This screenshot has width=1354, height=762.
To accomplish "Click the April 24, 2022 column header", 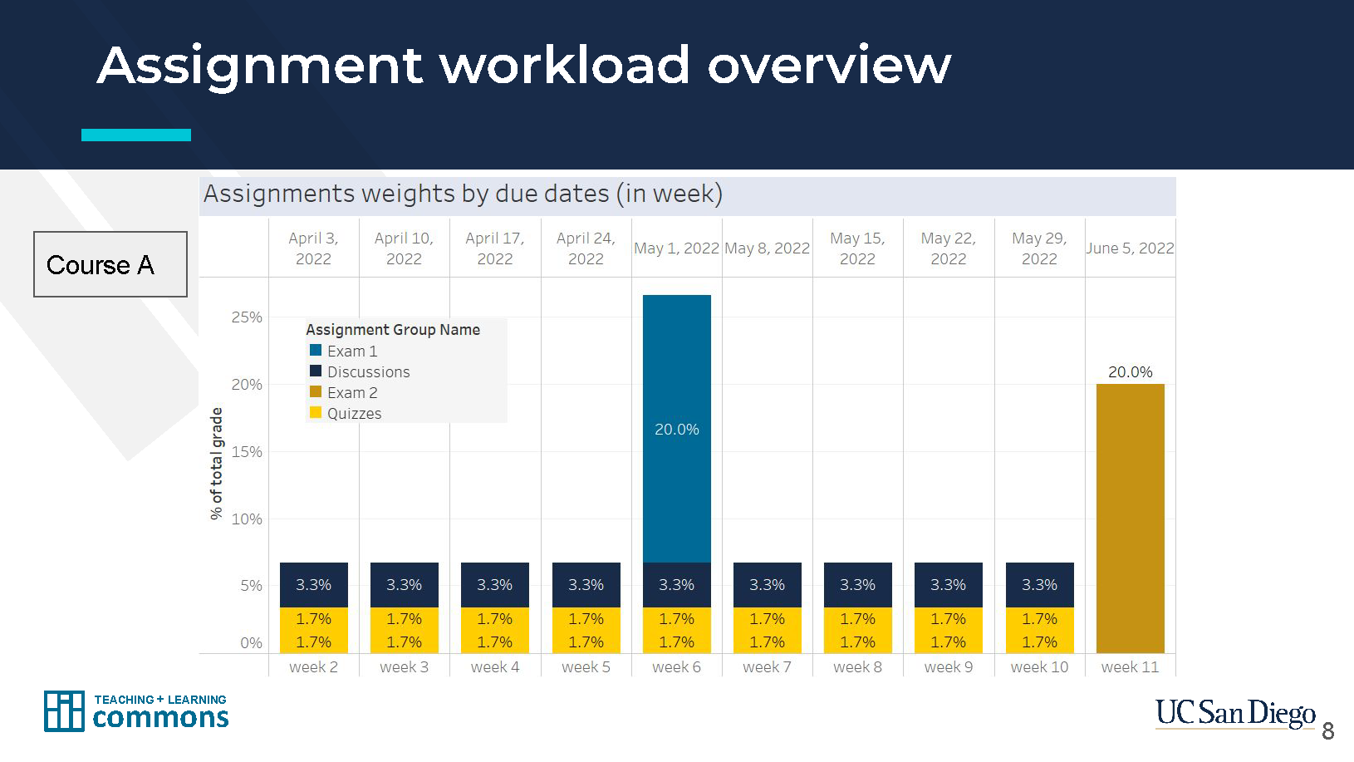I will (586, 248).
